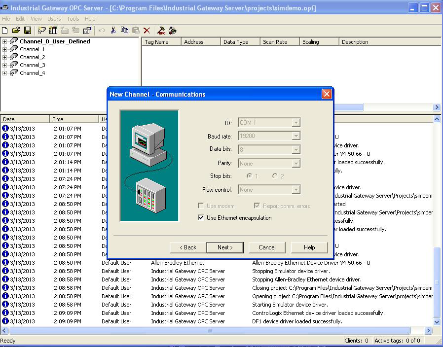Save the project with the floppy disk icon

[28, 31]
